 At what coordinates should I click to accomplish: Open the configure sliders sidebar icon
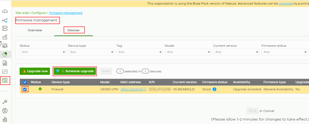5,80
